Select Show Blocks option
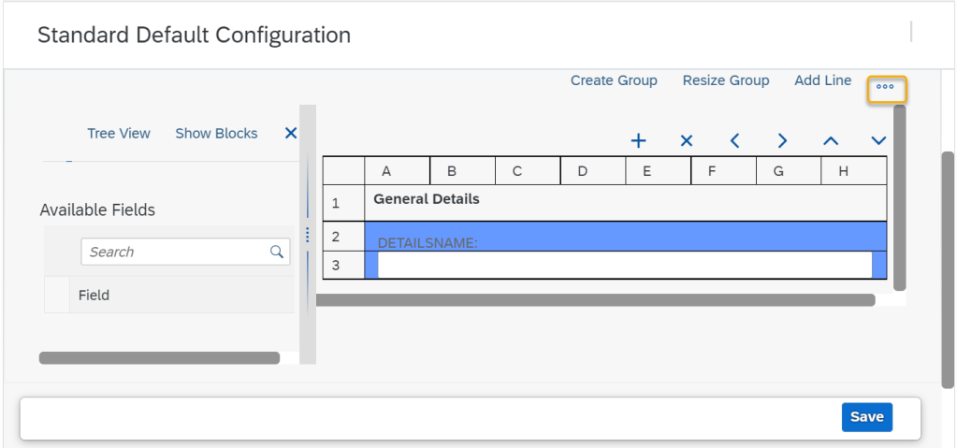This screenshot has width=957, height=448. pyautogui.click(x=216, y=134)
